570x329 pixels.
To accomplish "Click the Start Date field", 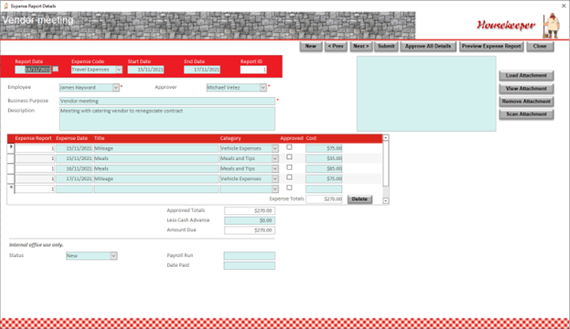I will pos(146,70).
